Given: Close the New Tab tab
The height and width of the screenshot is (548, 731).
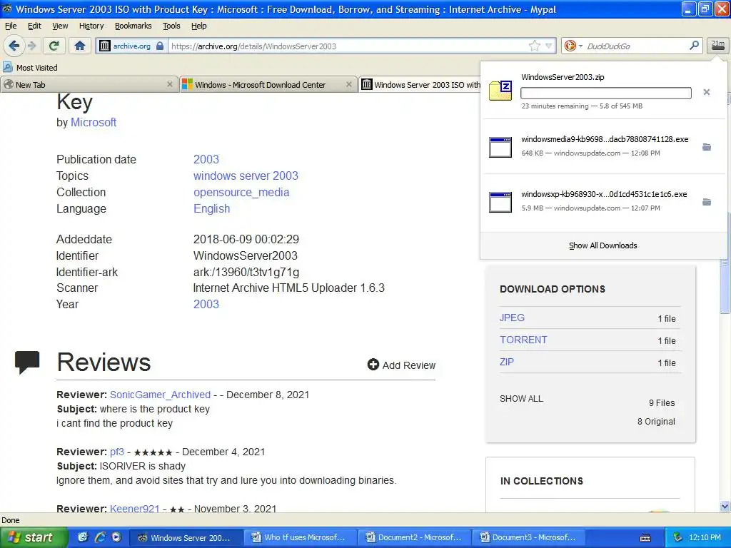Looking at the screenshot, I should tap(170, 84).
